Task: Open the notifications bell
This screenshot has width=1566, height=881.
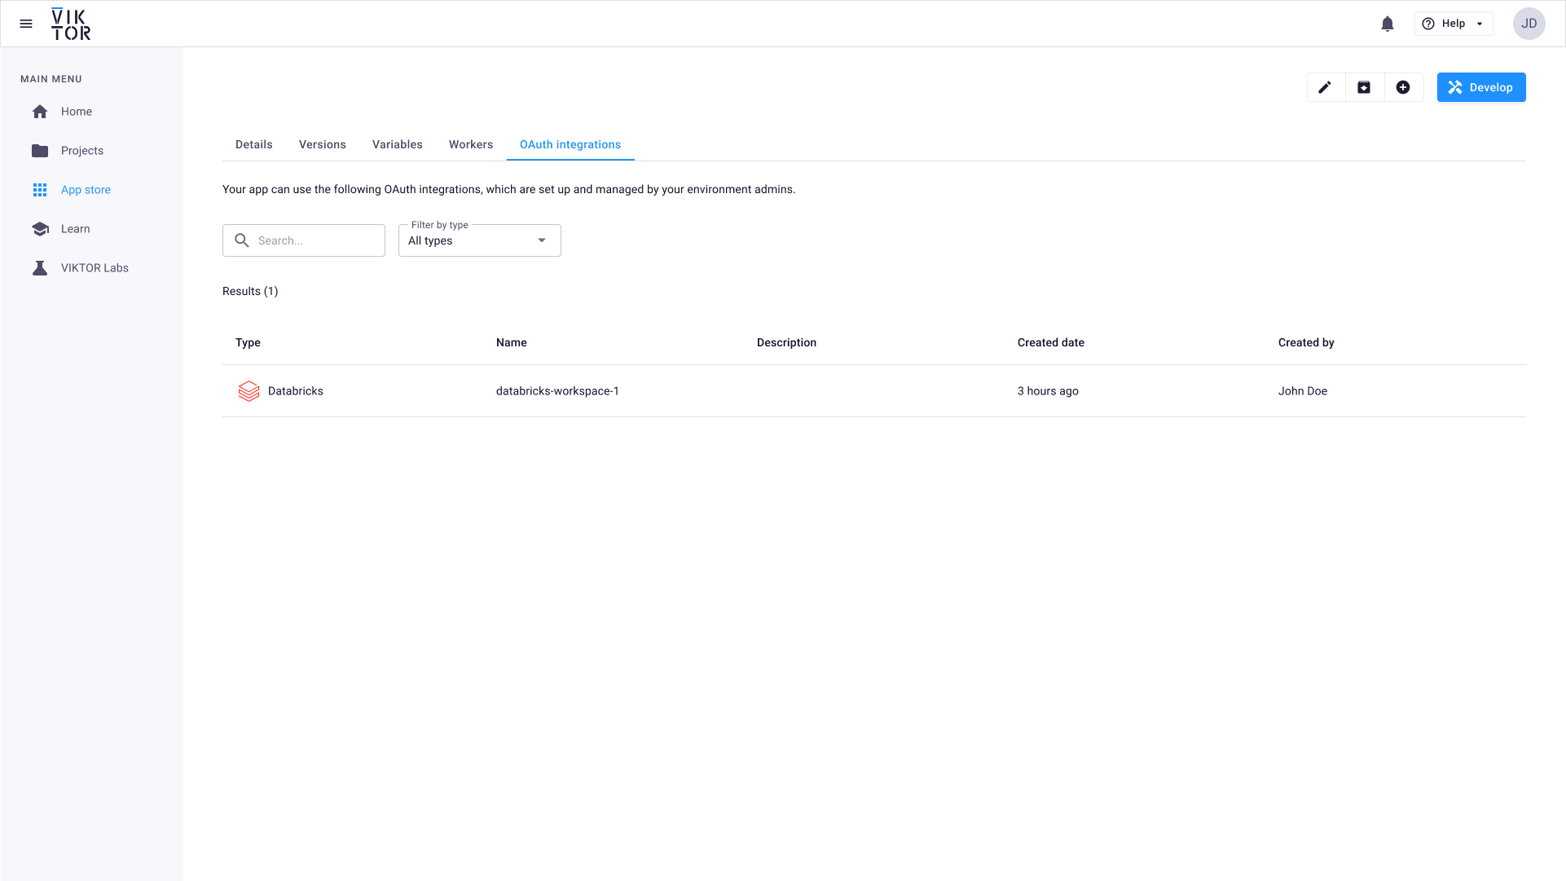Action: pyautogui.click(x=1388, y=24)
